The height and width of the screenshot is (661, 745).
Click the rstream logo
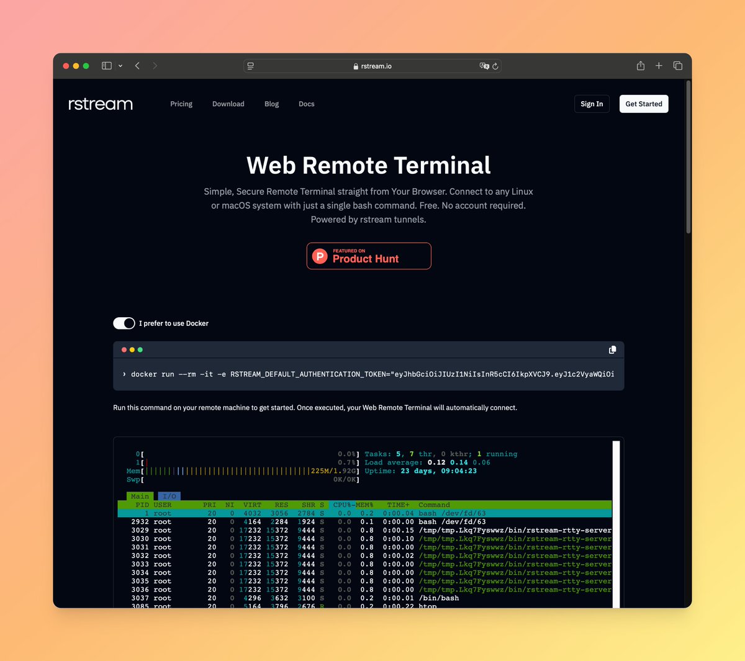[x=101, y=104]
